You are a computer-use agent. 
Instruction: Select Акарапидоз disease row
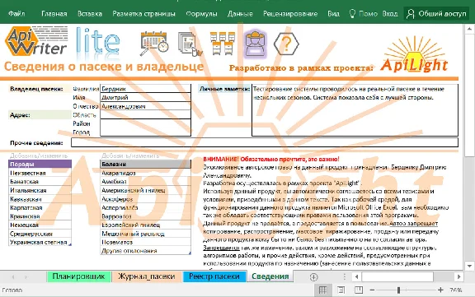(145, 173)
